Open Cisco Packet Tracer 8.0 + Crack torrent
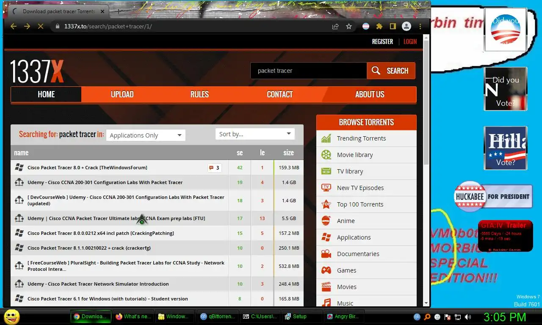This screenshot has width=542, height=325. coord(87,168)
